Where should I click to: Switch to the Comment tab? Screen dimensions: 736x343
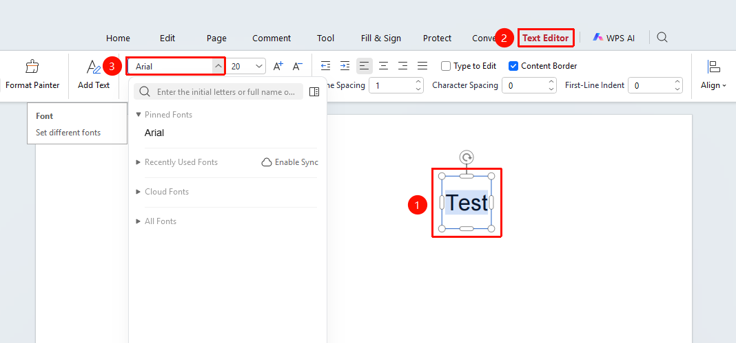[x=272, y=38]
